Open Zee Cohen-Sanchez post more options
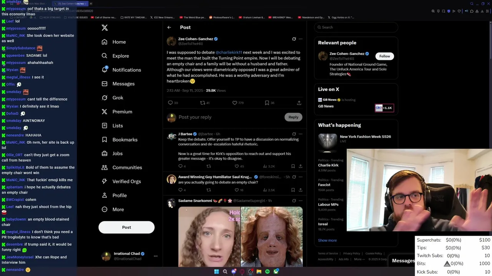The height and width of the screenshot is (276, 492). point(301,39)
